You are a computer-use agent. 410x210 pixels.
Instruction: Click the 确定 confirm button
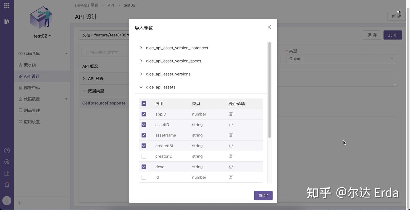pos(263,196)
